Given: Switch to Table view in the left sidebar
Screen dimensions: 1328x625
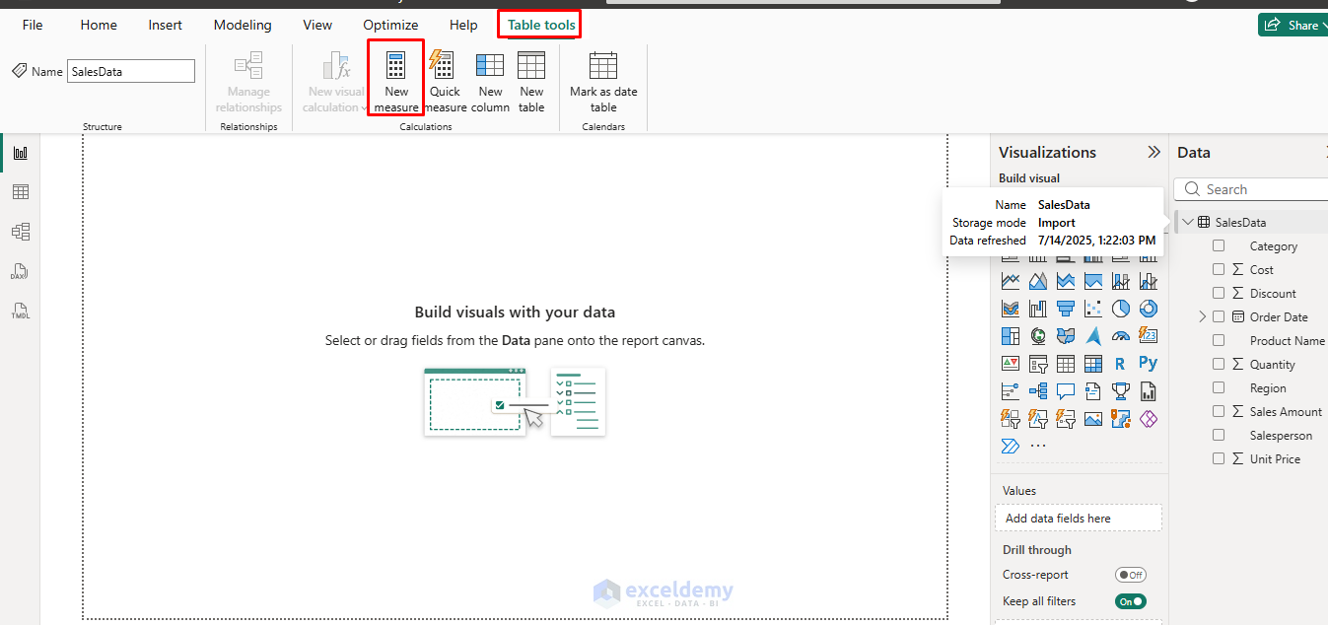Looking at the screenshot, I should [x=21, y=191].
